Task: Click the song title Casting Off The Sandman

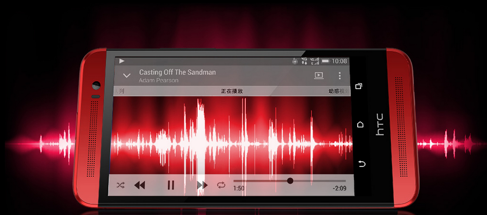Action: (x=177, y=72)
